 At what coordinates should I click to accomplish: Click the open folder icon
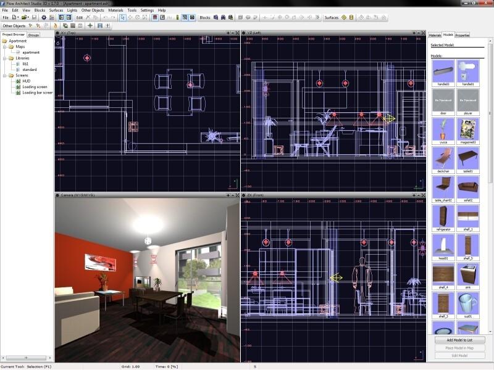24,18
